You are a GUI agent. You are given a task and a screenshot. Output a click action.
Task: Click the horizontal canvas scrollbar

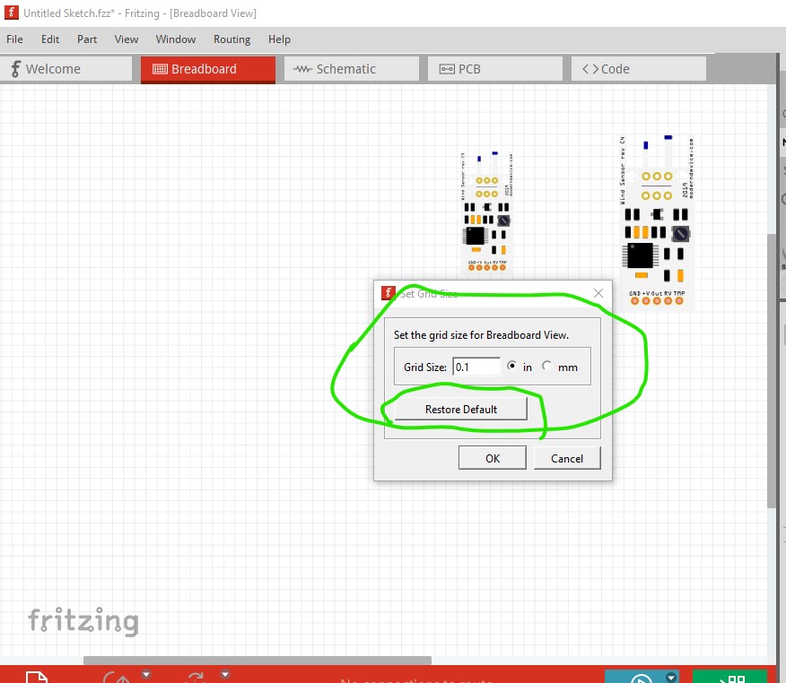pyautogui.click(x=258, y=661)
